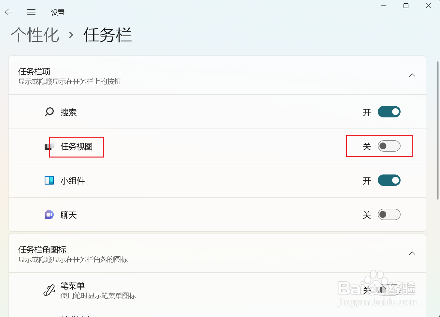Click the breadcrumb chevron after 个性化

[x=71, y=35]
